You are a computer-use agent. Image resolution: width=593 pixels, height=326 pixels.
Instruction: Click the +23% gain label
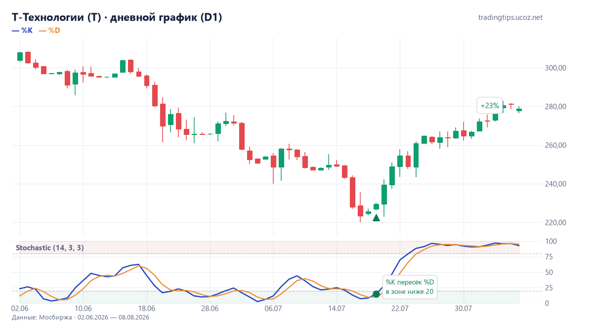click(490, 106)
